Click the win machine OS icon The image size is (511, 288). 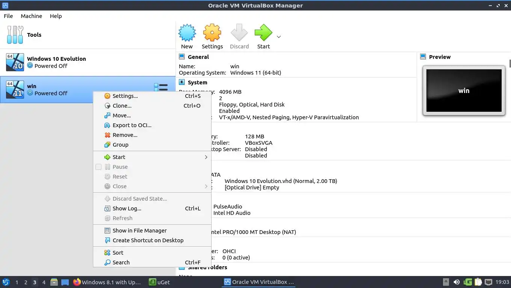(15, 90)
